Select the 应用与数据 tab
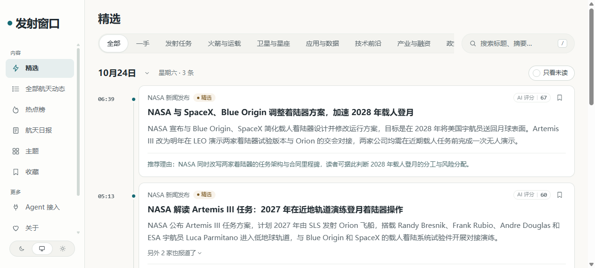This screenshot has width=595, height=268. 322,43
